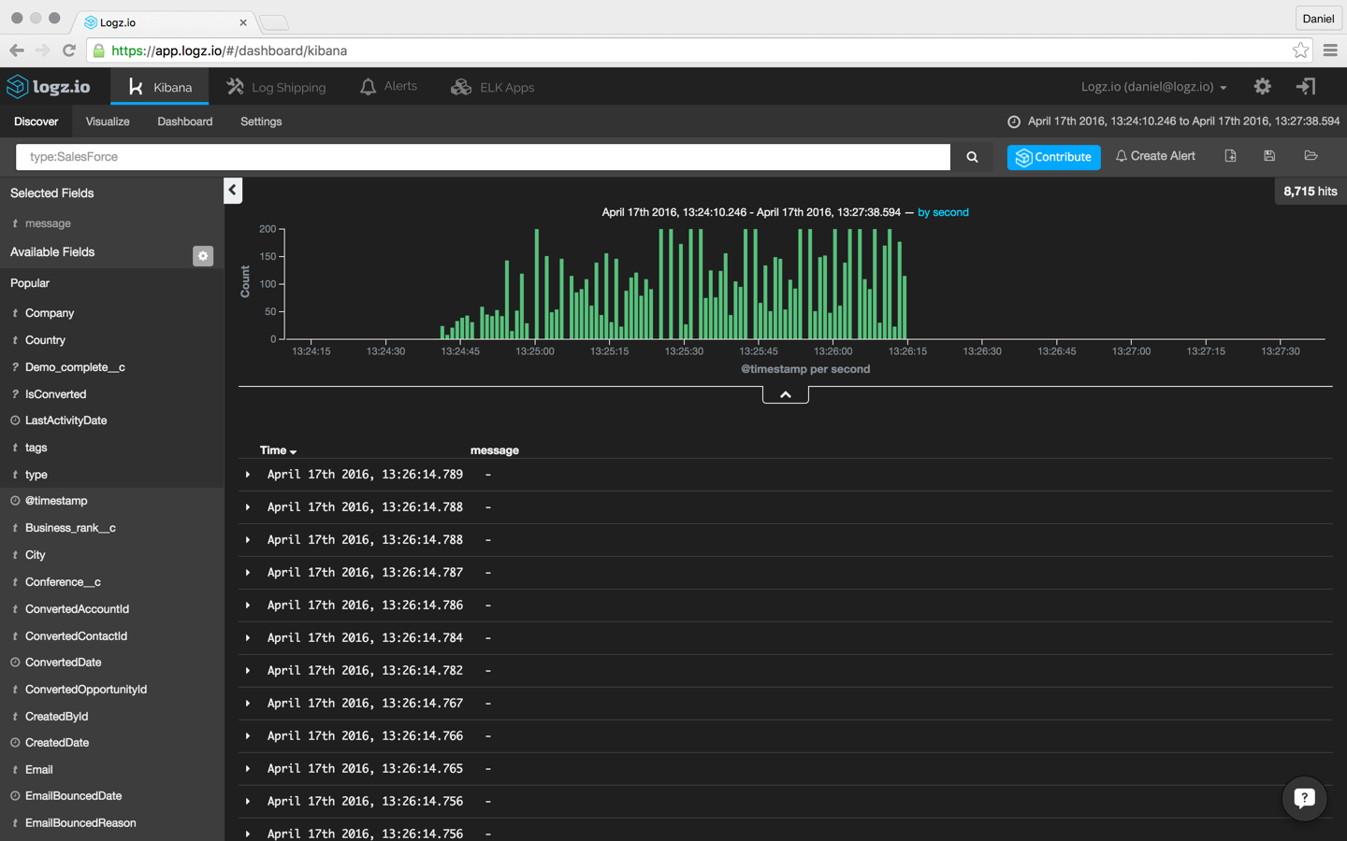Expand log row 13:26:14.782
Viewport: 1347px width, 841px height.
[248, 671]
